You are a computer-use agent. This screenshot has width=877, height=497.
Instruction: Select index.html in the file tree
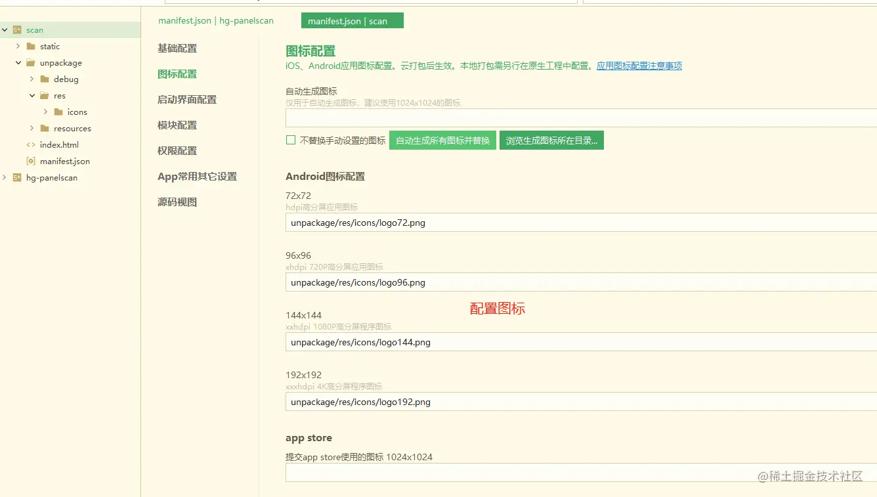[59, 145]
